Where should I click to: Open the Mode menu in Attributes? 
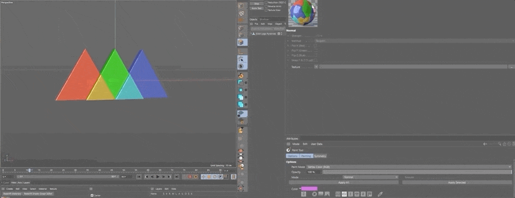pyautogui.click(x=296, y=144)
